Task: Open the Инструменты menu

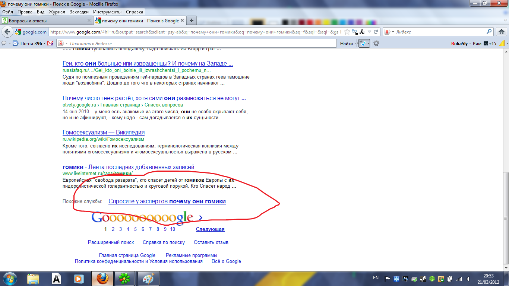Action: [x=107, y=12]
